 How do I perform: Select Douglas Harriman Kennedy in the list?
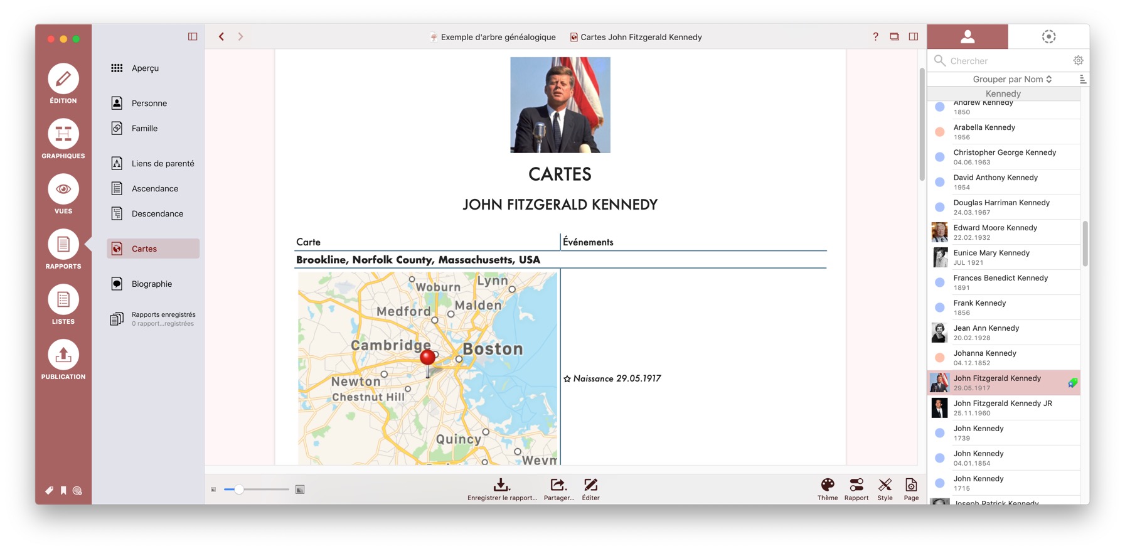tap(1004, 207)
